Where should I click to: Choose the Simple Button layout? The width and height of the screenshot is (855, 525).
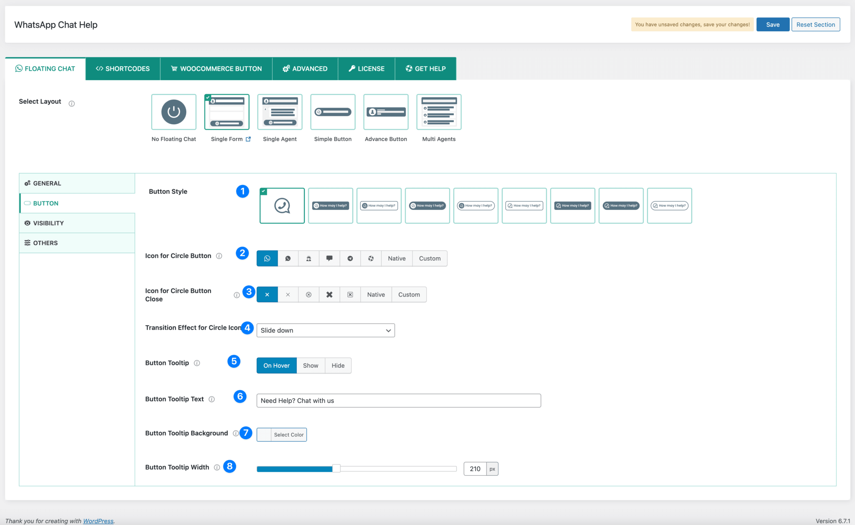pos(333,112)
